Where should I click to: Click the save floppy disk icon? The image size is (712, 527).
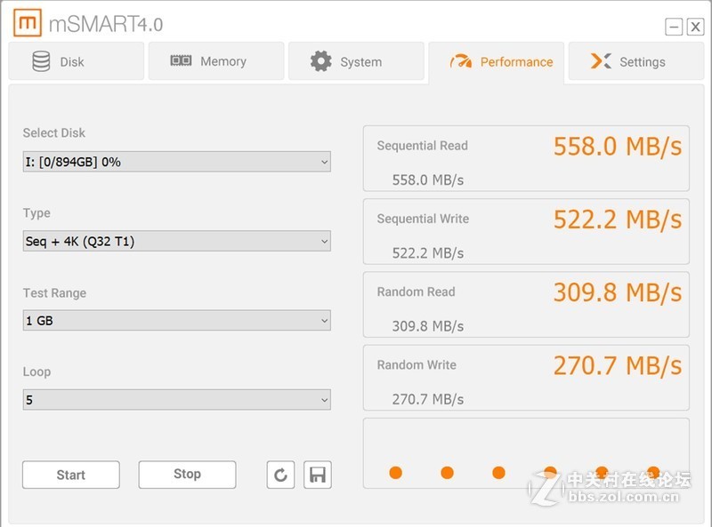tap(318, 475)
